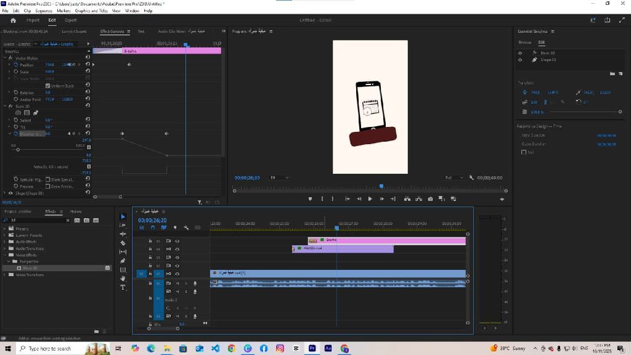This screenshot has width=631, height=355.
Task: Collapse the Video Effects folder
Action: click(4, 255)
